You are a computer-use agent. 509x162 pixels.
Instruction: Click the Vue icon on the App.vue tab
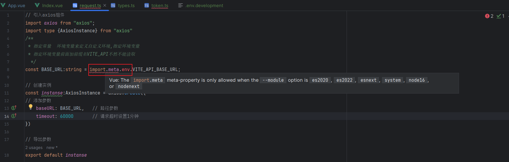(3, 5)
